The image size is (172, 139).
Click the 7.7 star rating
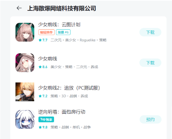[43, 40]
